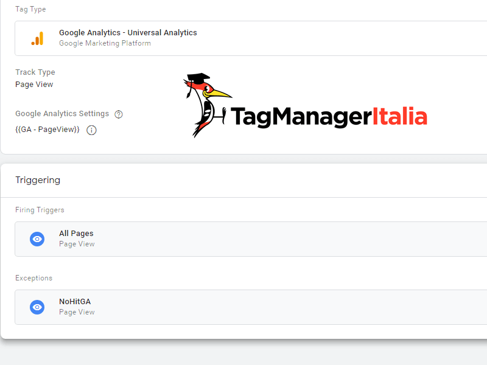Click the Tag Type label
487x365 pixels.
point(30,9)
